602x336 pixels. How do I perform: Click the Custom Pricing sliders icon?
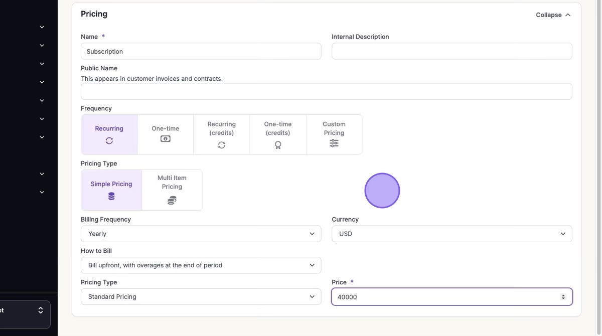(334, 143)
